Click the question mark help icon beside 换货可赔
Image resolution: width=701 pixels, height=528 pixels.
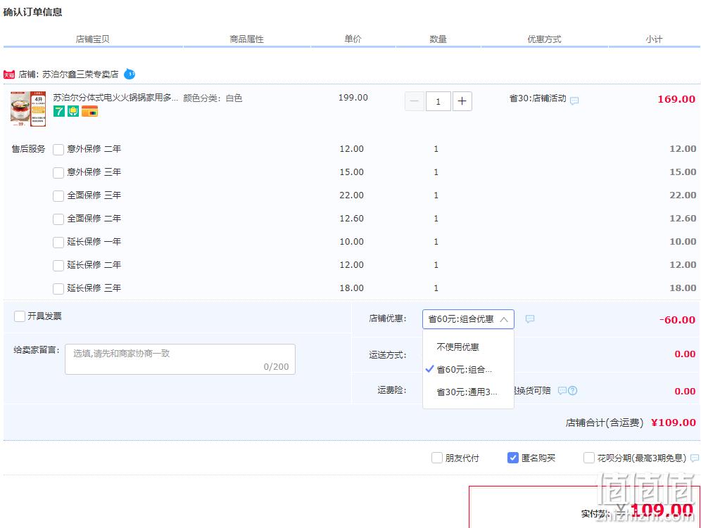coord(572,390)
